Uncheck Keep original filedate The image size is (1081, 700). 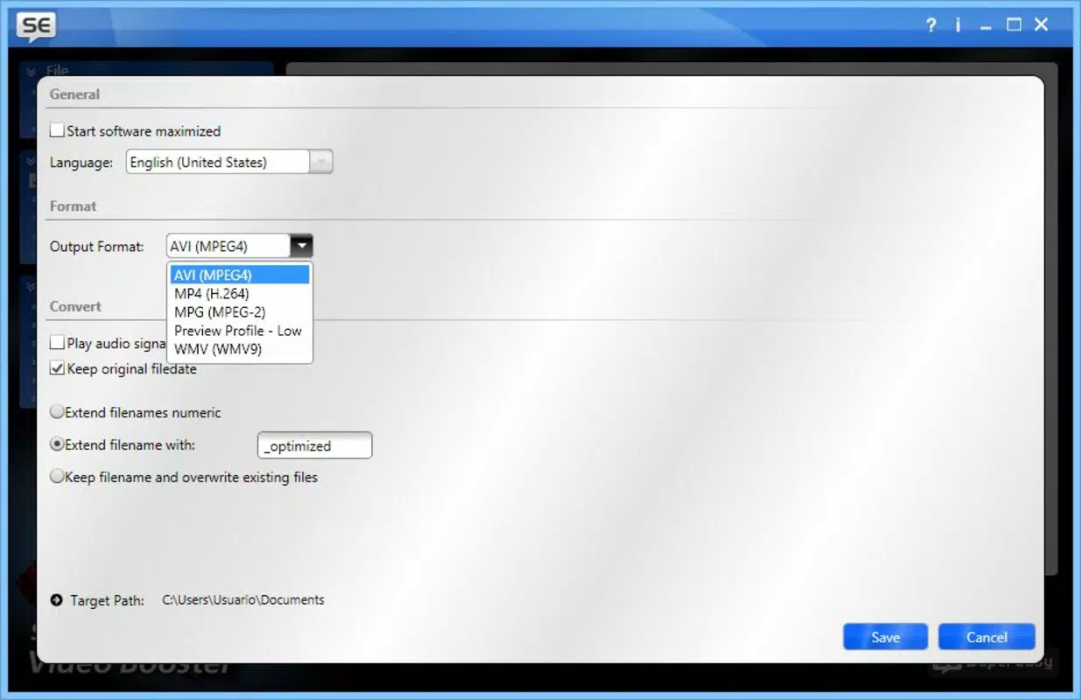pos(58,368)
